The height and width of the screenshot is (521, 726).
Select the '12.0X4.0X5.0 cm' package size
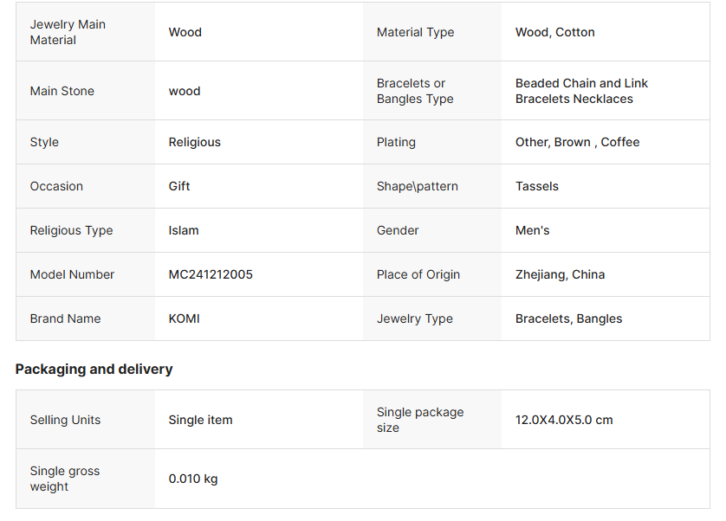pos(563,420)
